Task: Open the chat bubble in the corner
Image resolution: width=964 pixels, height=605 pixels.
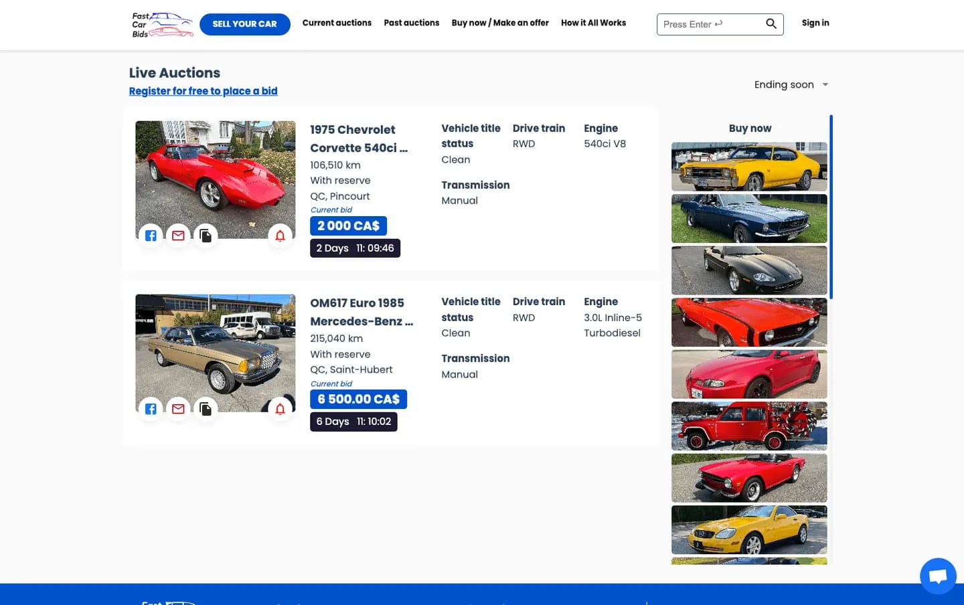Action: pyautogui.click(x=937, y=576)
